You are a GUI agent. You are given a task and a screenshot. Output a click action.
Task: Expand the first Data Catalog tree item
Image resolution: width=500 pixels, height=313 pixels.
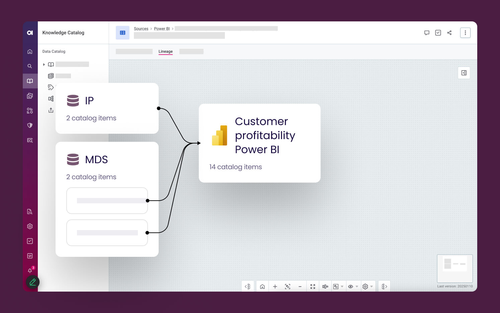(x=44, y=65)
